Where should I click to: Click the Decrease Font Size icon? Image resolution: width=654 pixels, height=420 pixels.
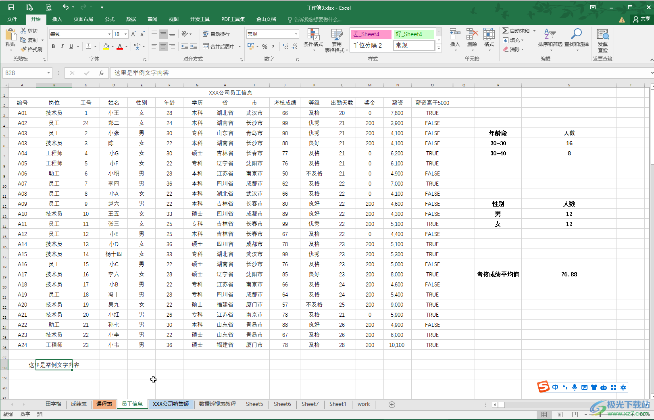tap(142, 34)
